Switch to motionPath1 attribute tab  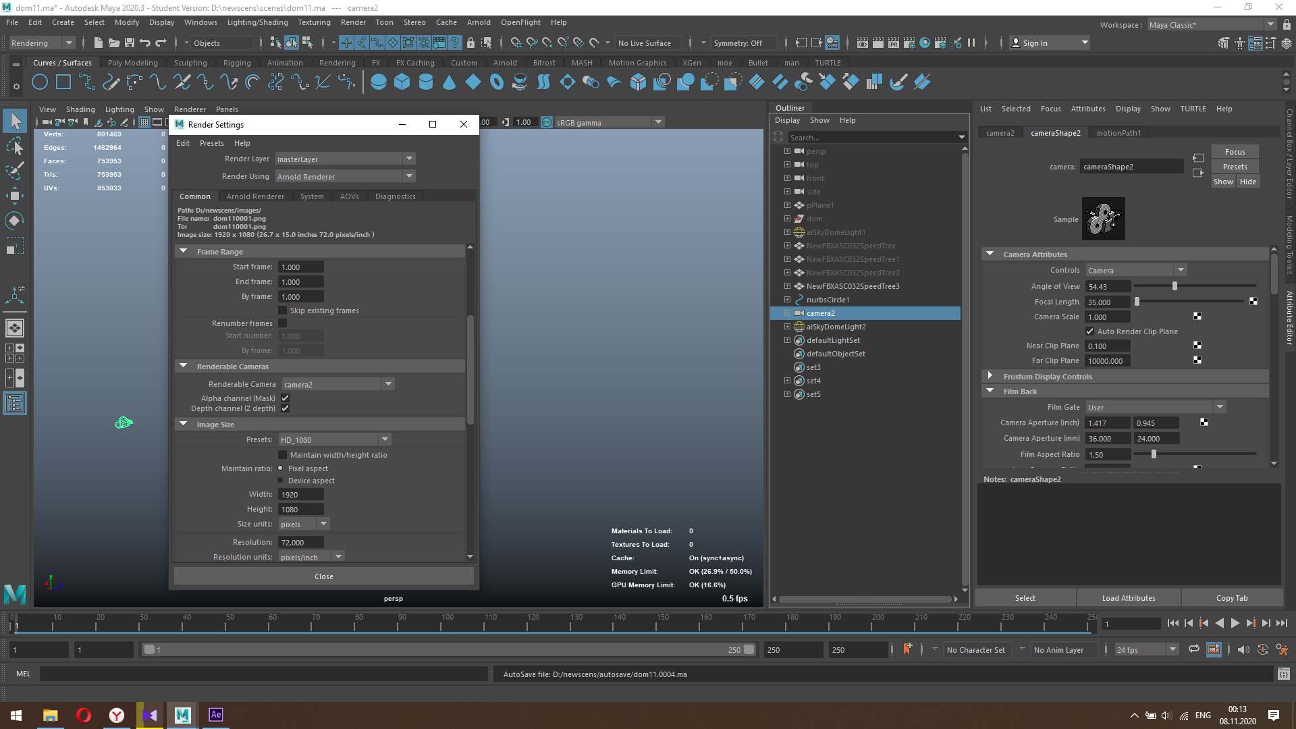point(1118,133)
